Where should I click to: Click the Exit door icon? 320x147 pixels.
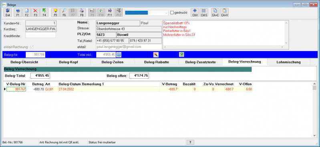[8, 12]
